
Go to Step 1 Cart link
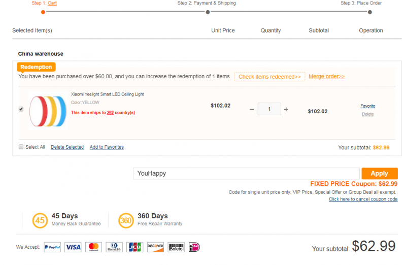[x=52, y=3]
